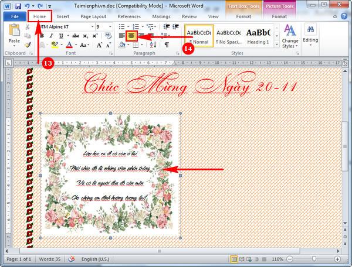The image size is (352, 267).
Task: Open Word Help question mark
Action: tap(344, 16)
